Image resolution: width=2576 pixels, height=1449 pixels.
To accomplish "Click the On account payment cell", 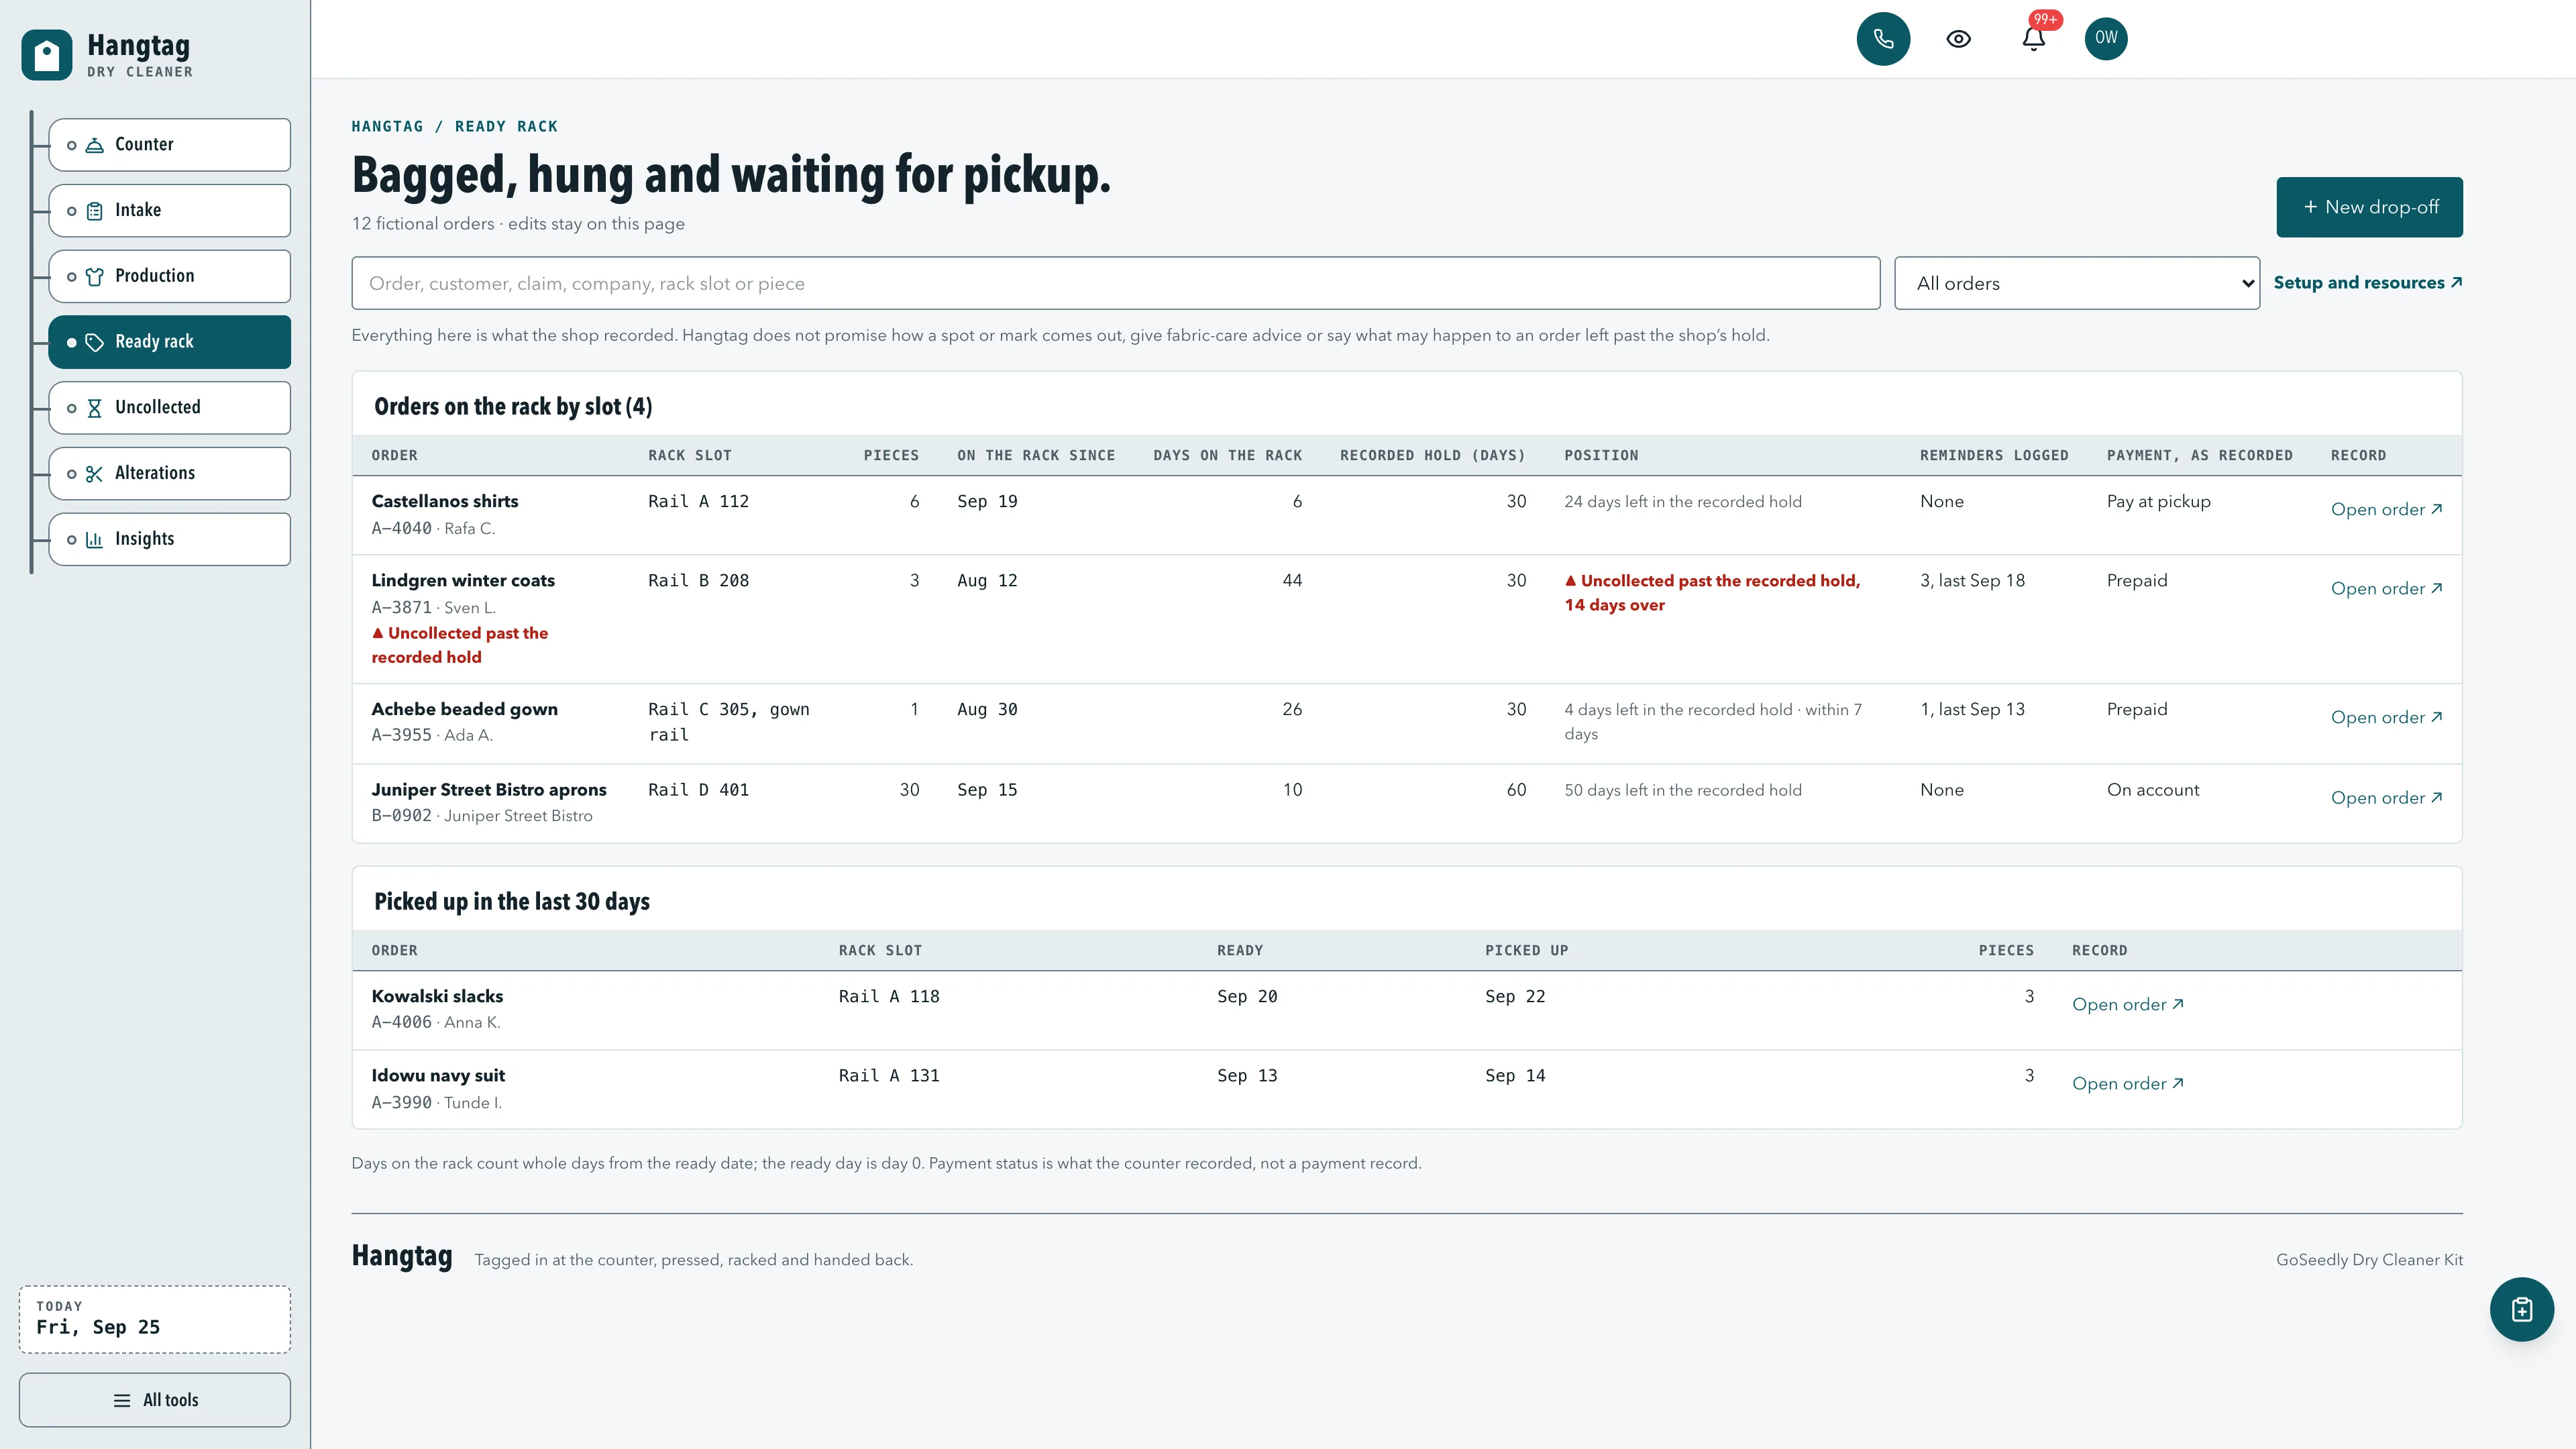I will pos(2153,790).
